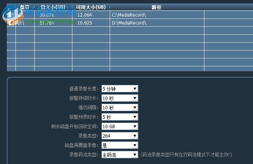Open the 普通录像长度 dropdown showing 5 分钟
This screenshot has width=253, height=164.
[120, 89]
